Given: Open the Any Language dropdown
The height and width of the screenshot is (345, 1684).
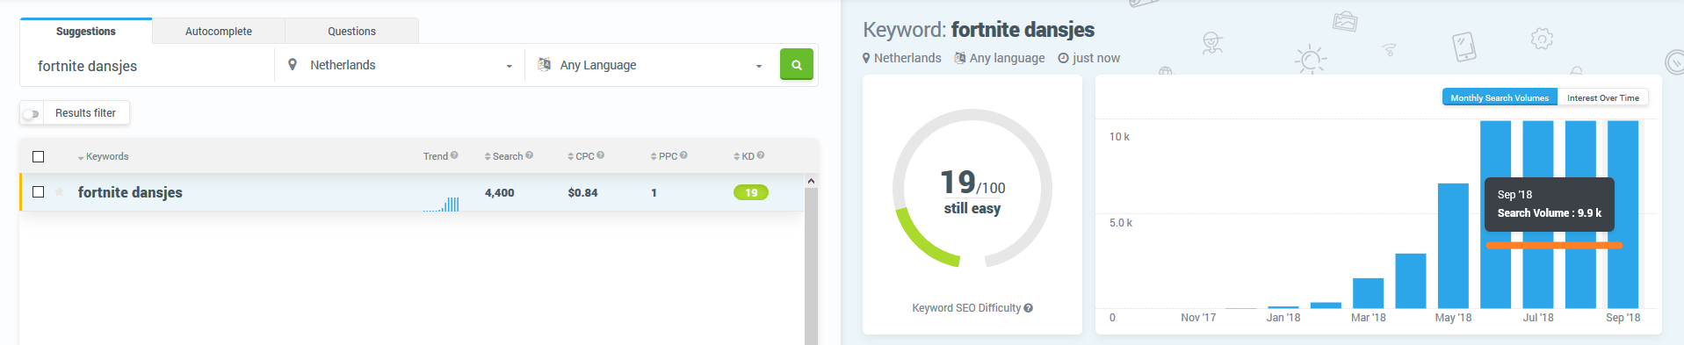Looking at the screenshot, I should coord(650,65).
